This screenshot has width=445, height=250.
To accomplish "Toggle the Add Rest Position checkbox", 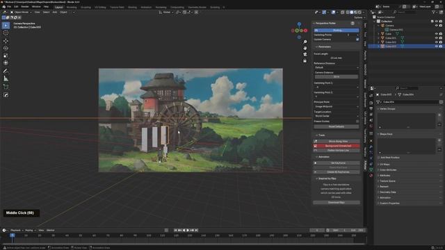I will (378, 158).
